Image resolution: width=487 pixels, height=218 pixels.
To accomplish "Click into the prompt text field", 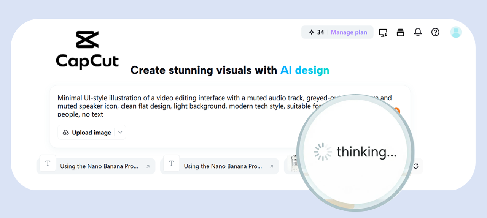I will point(183,106).
